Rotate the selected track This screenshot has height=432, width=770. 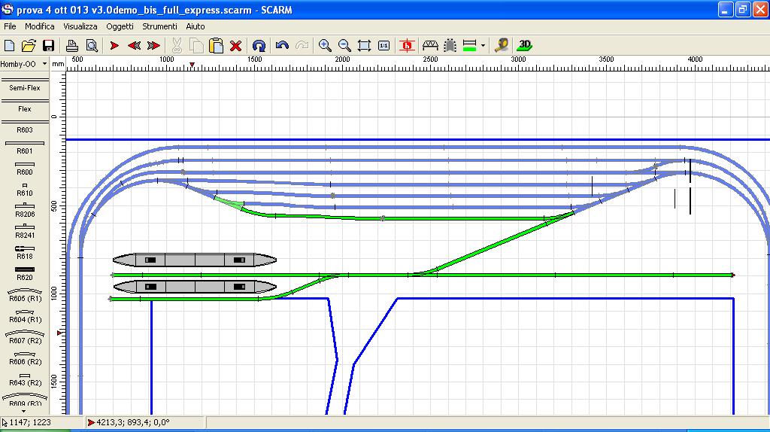259,46
